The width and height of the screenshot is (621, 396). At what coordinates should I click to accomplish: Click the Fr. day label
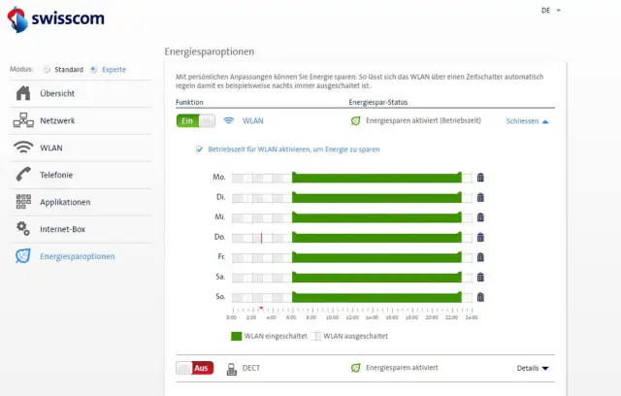click(221, 256)
